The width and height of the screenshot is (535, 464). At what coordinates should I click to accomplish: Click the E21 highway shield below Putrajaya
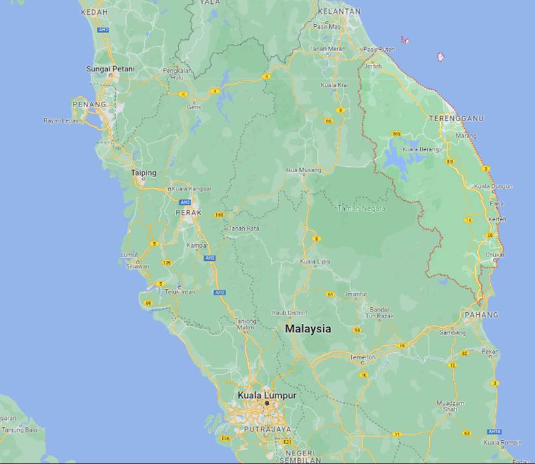point(288,441)
